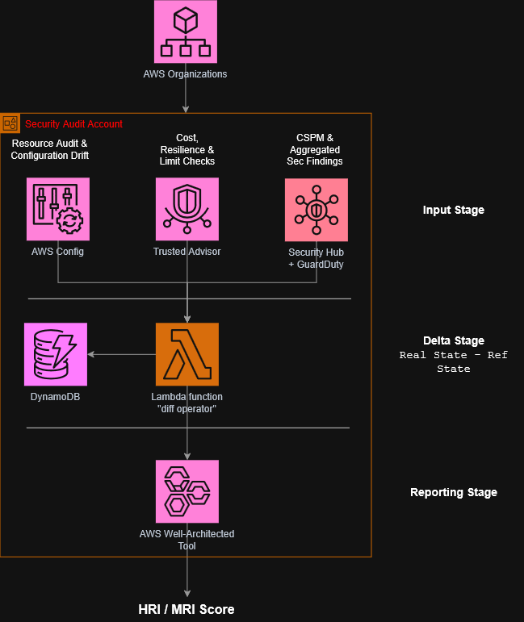Click the arrow from Lambda to DynamoDB
The width and height of the screenshot is (524, 622).
pos(121,354)
